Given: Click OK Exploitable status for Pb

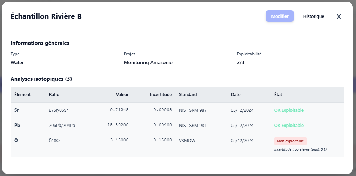Looking at the screenshot, I should [x=289, y=126].
